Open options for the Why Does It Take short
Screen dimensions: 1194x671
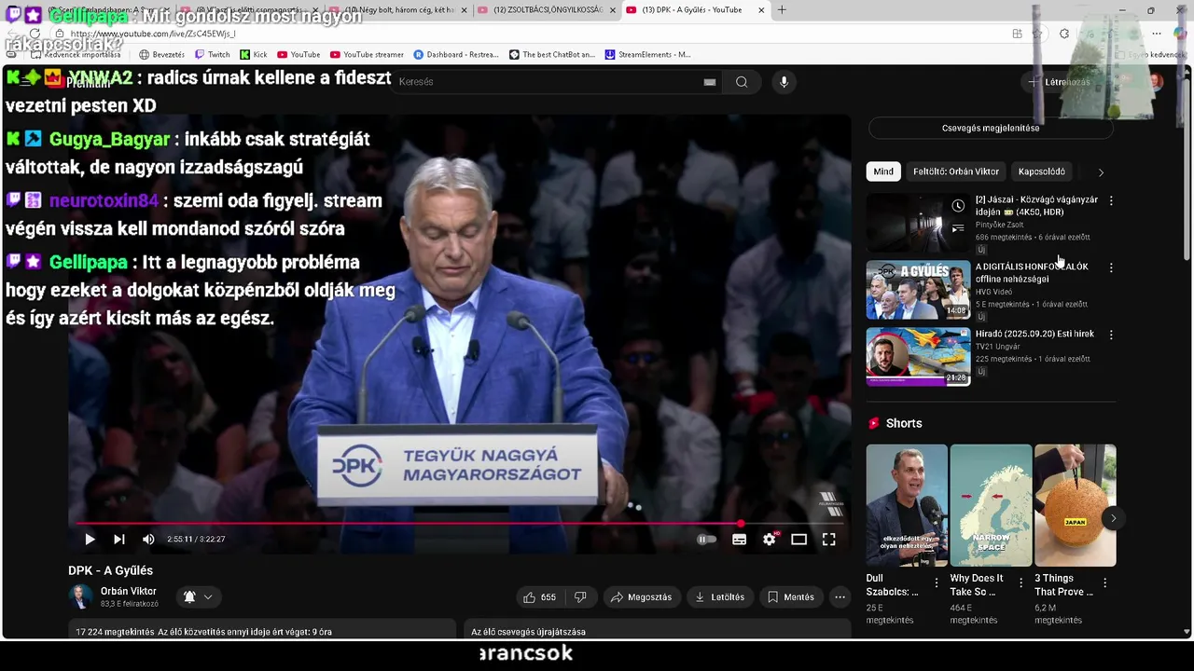pyautogui.click(x=1020, y=583)
